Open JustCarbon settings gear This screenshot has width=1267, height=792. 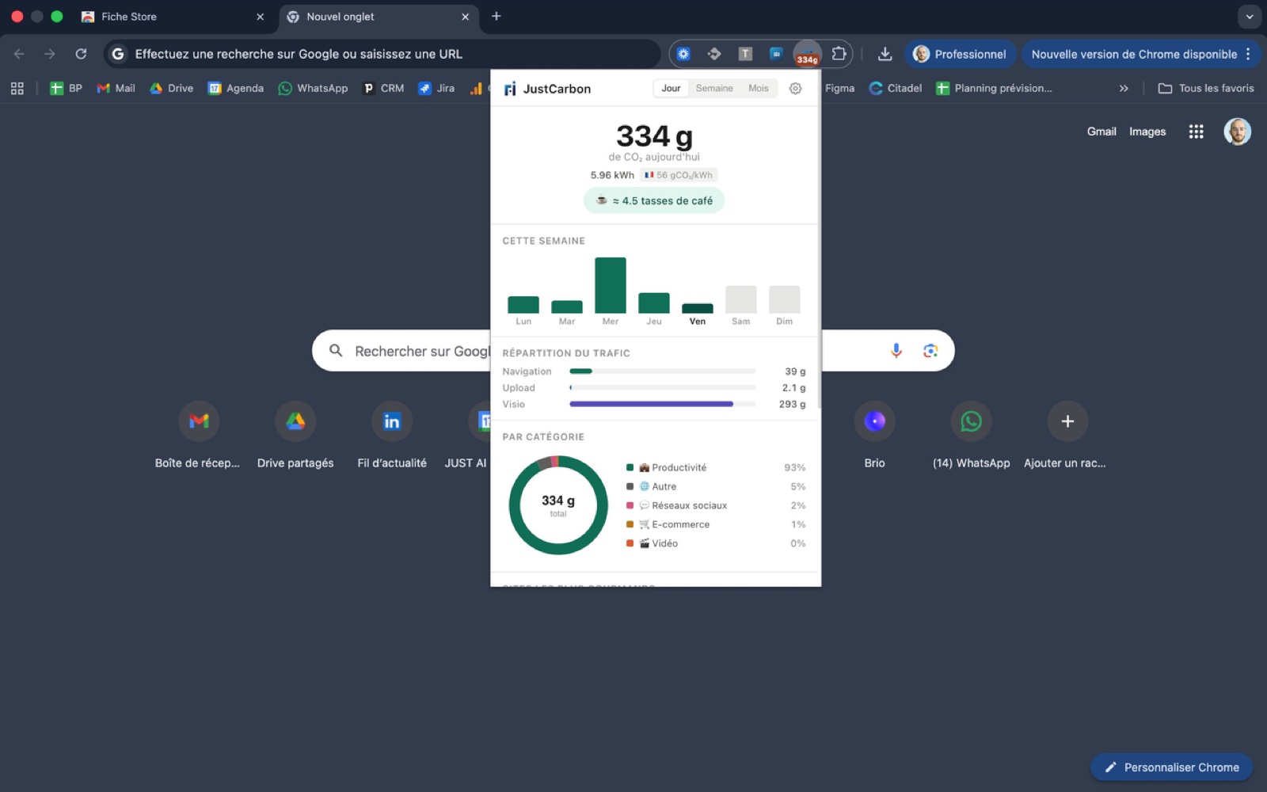(795, 89)
